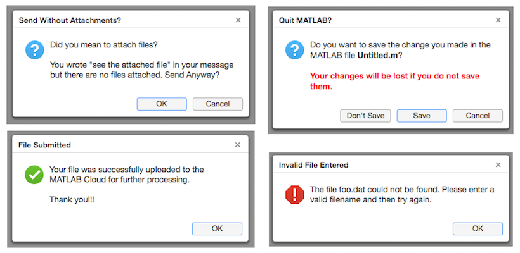Click the Quit MATLAB? title text
Viewport: 520px width, 253px height.
[x=305, y=20]
